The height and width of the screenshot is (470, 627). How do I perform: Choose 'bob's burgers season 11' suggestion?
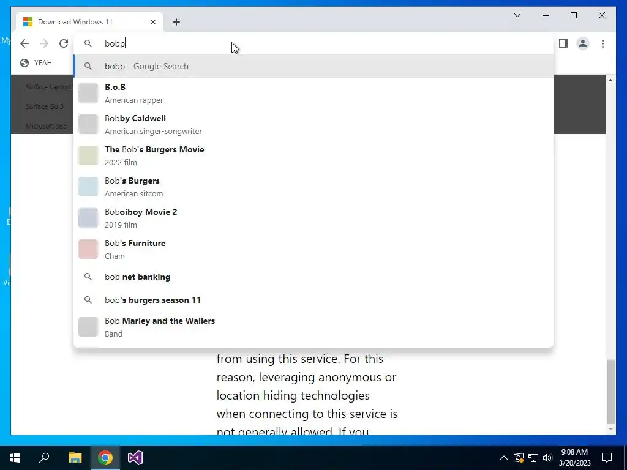[314, 300]
